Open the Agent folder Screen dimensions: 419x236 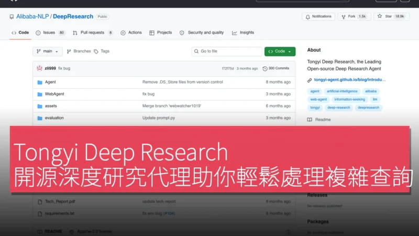click(x=50, y=82)
